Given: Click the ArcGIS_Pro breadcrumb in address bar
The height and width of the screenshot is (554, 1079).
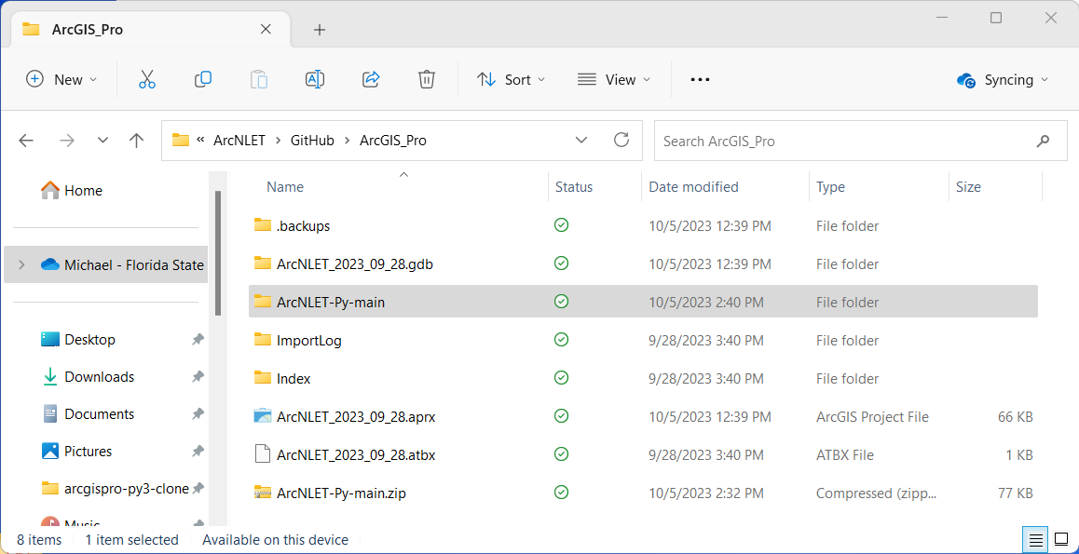Looking at the screenshot, I should [x=393, y=141].
